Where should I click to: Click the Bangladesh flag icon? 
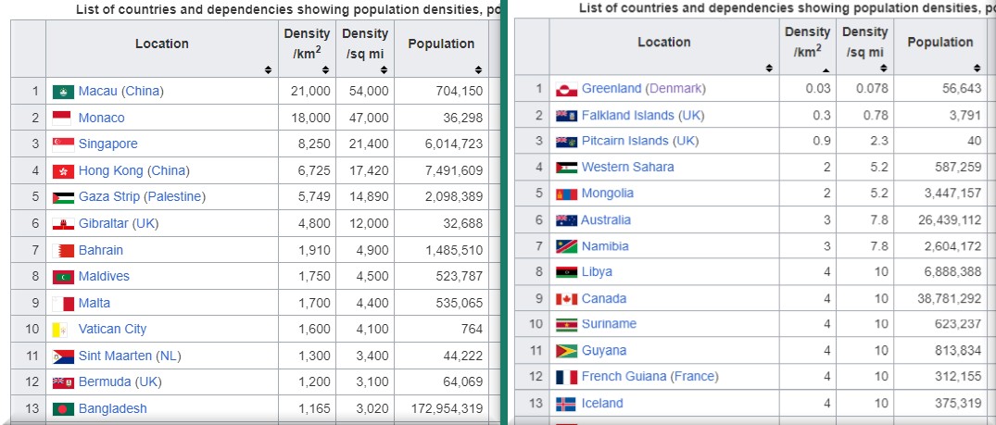[63, 409]
